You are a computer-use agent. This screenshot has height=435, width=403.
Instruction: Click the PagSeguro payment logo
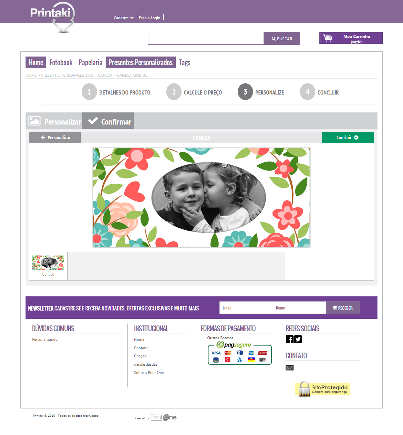240,353
